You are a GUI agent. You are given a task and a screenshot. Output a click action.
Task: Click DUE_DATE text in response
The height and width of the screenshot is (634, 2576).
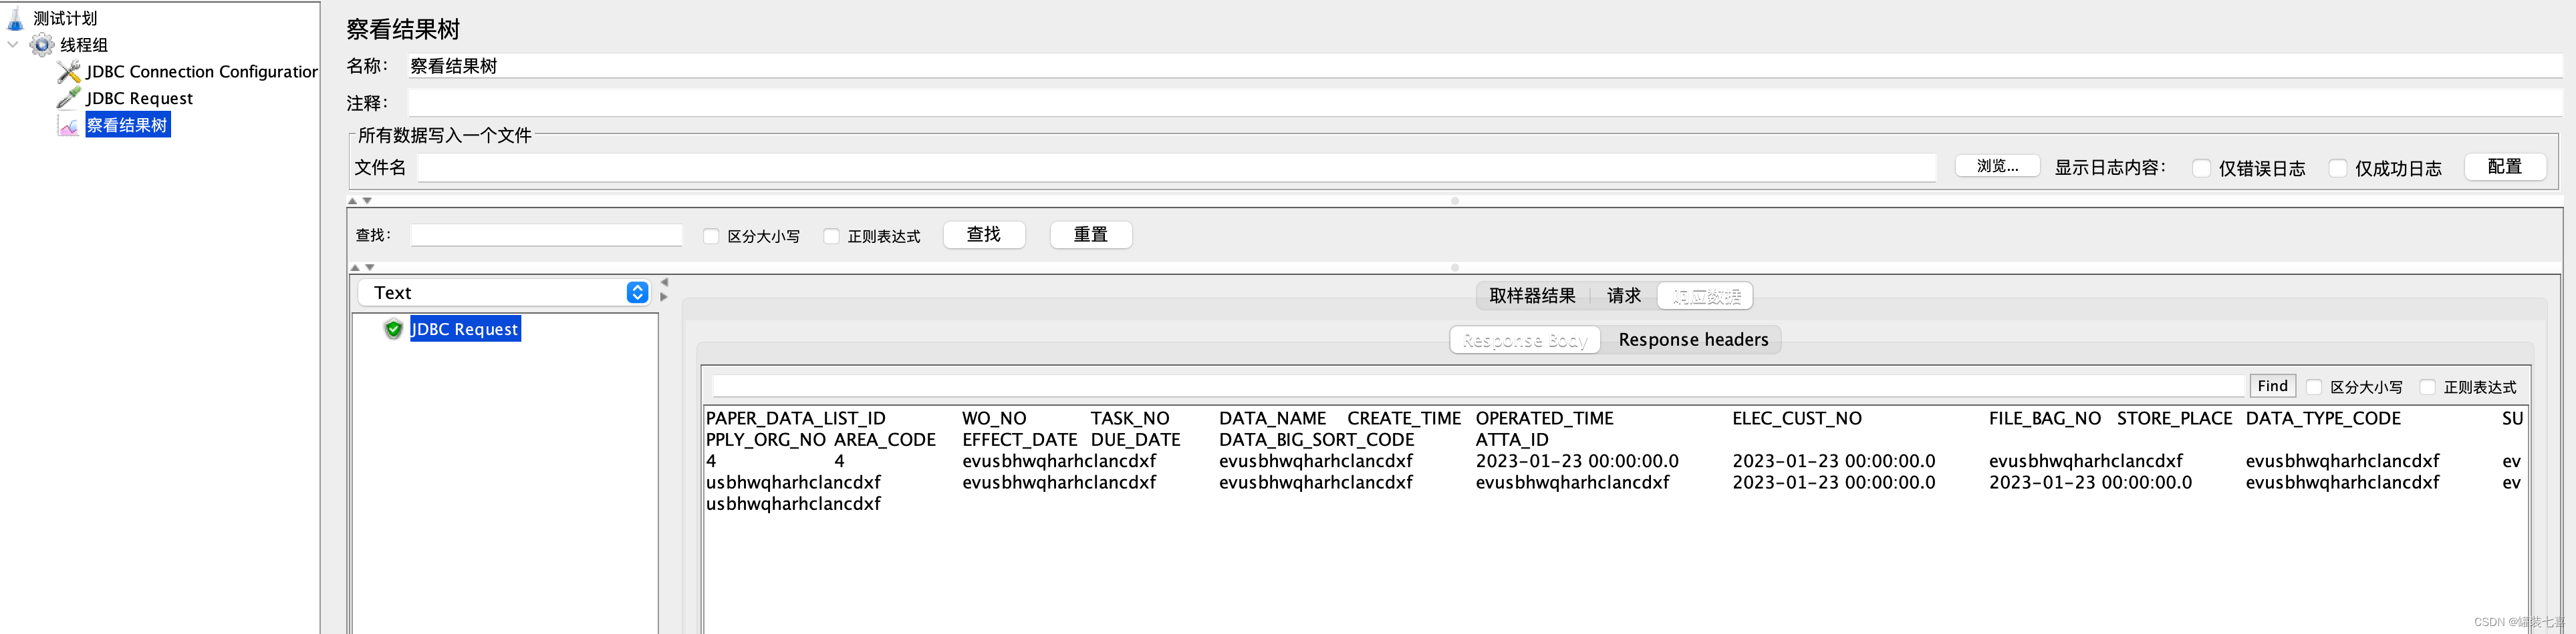click(x=1135, y=439)
